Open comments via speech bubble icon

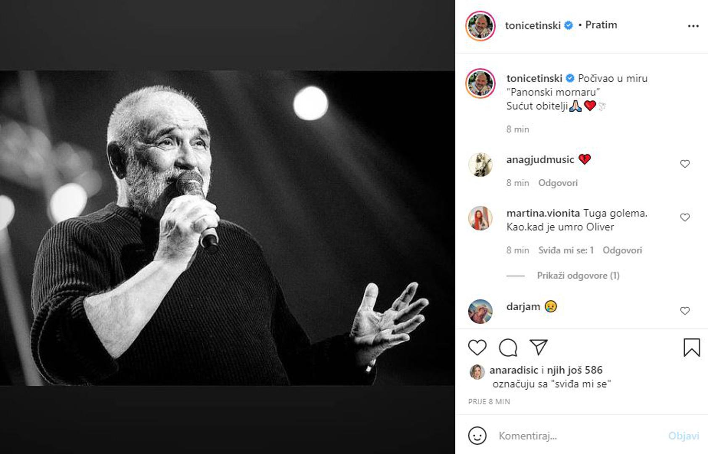(x=508, y=348)
